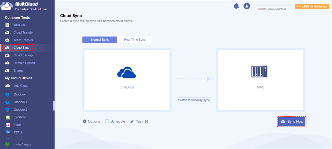Screen dimensions: 332x149
Task: Click the Task 14 rename pencil icon
Action: (132, 121)
